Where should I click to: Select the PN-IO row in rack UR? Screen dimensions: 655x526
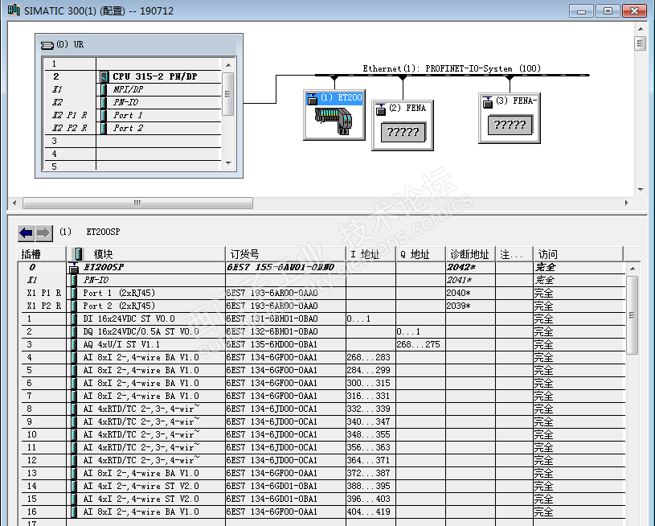tap(133, 102)
